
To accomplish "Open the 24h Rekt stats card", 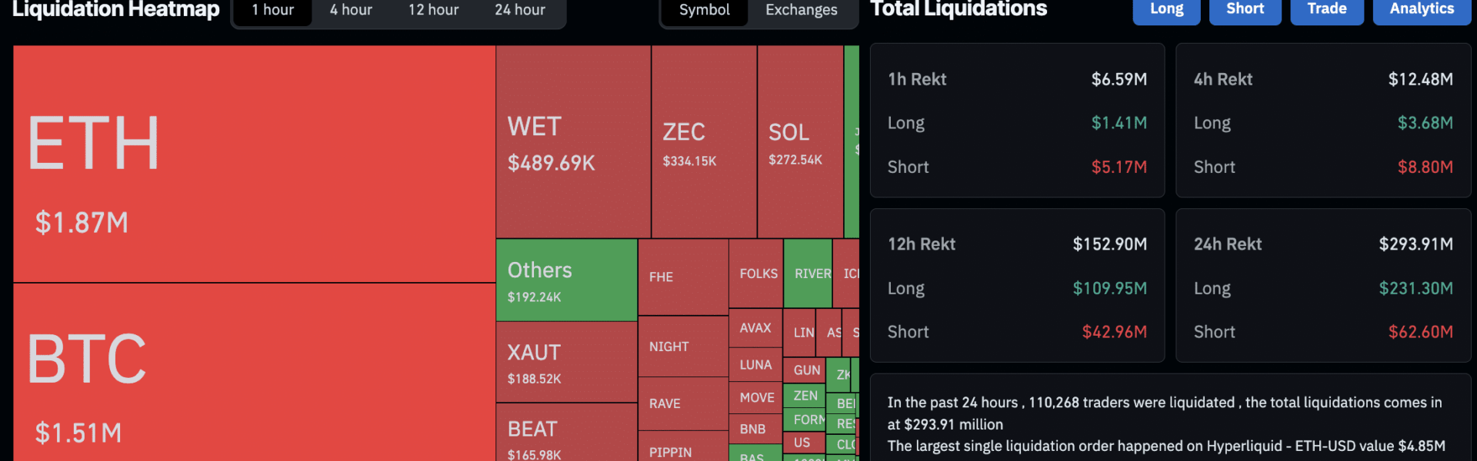I will point(1323,286).
